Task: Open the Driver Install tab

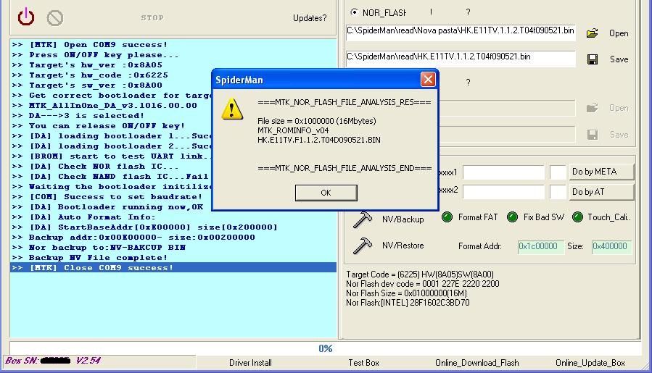Action: 250,363
